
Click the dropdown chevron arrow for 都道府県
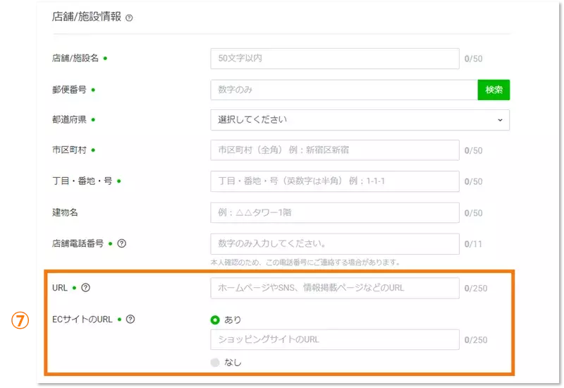pyautogui.click(x=500, y=120)
